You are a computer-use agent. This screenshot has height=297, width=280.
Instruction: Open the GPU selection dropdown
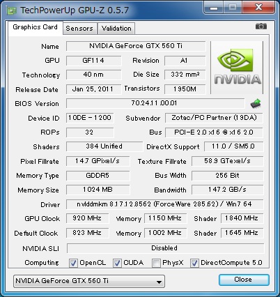(x=89, y=281)
